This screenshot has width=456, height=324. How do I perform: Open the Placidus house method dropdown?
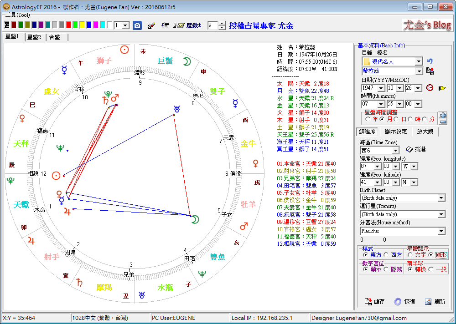[441, 231]
